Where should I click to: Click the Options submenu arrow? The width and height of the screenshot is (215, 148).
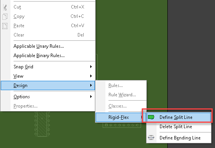tap(91, 97)
